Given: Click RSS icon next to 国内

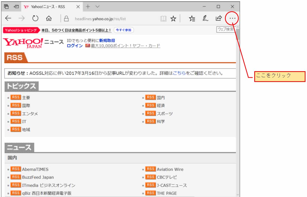Looking at the screenshot, I should pos(151,97).
